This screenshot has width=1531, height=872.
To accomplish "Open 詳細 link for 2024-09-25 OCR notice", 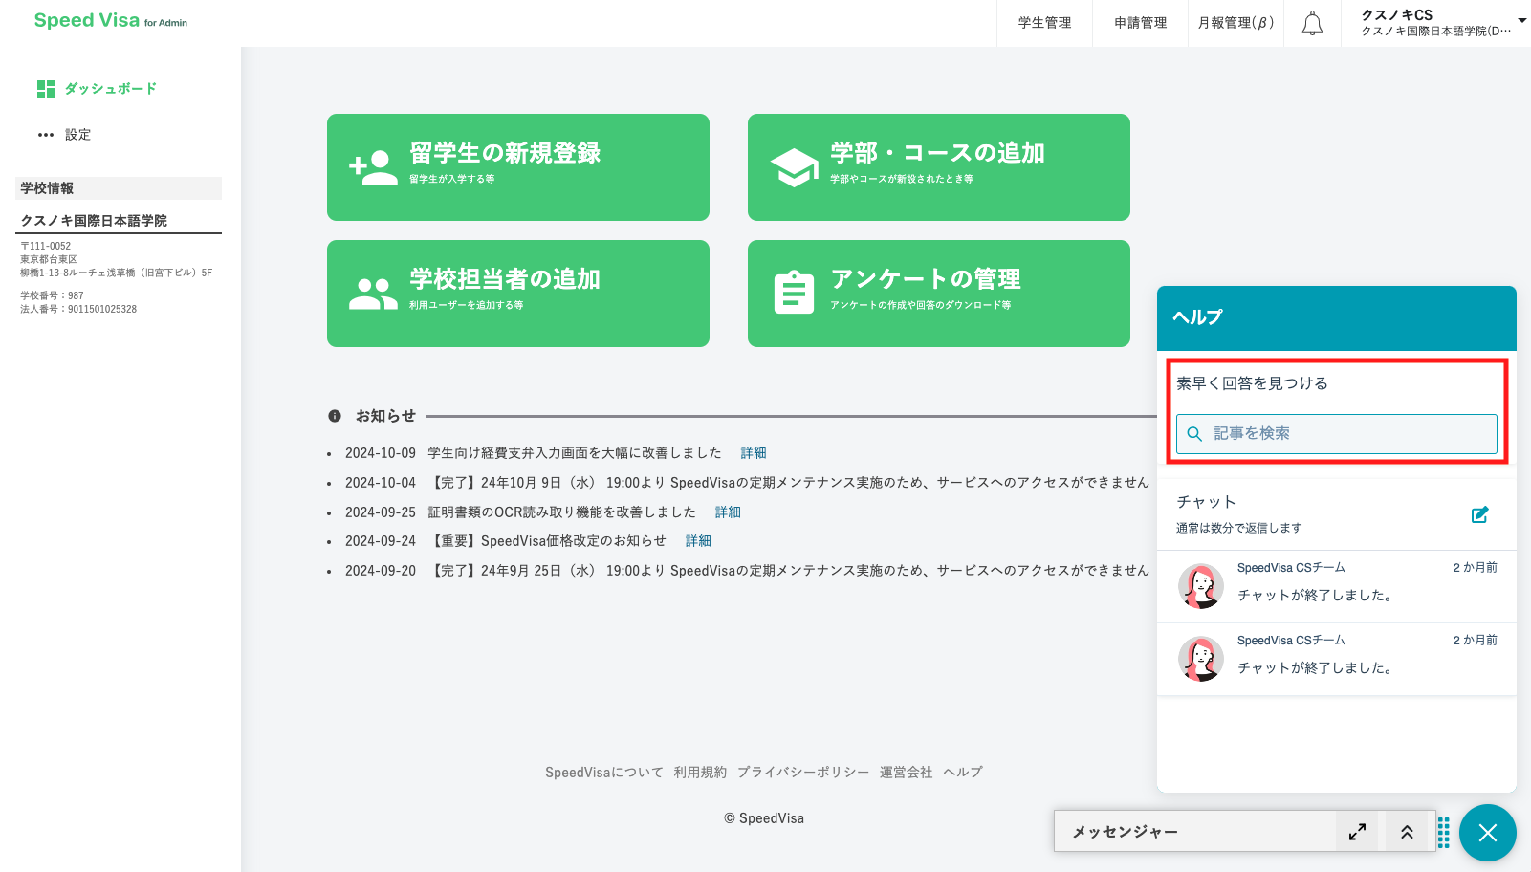I will [728, 512].
